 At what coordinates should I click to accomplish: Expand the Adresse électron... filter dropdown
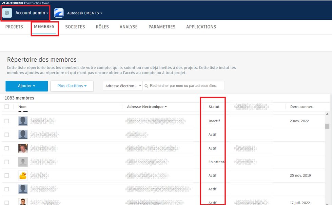[x=123, y=86]
